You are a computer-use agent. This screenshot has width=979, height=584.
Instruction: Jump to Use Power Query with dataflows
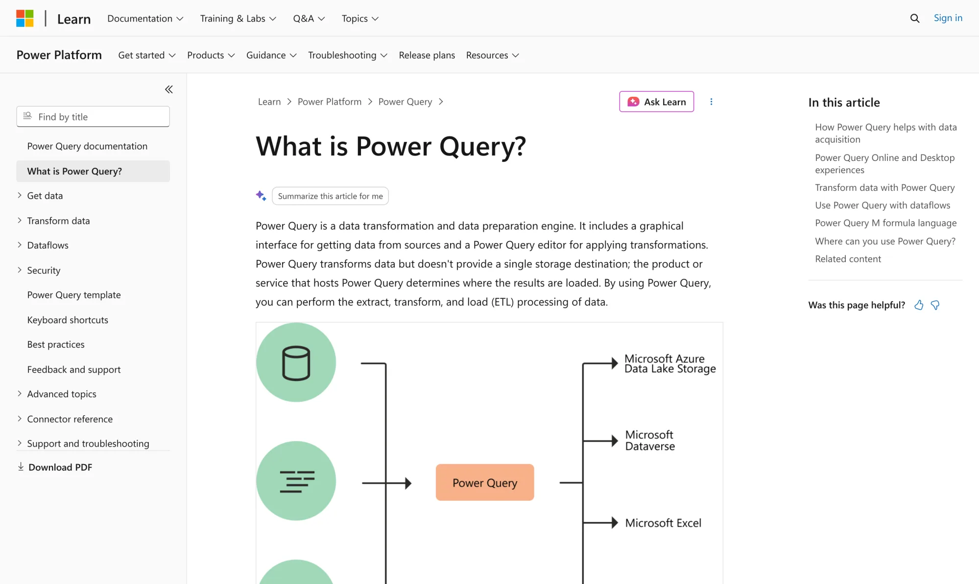(x=883, y=205)
